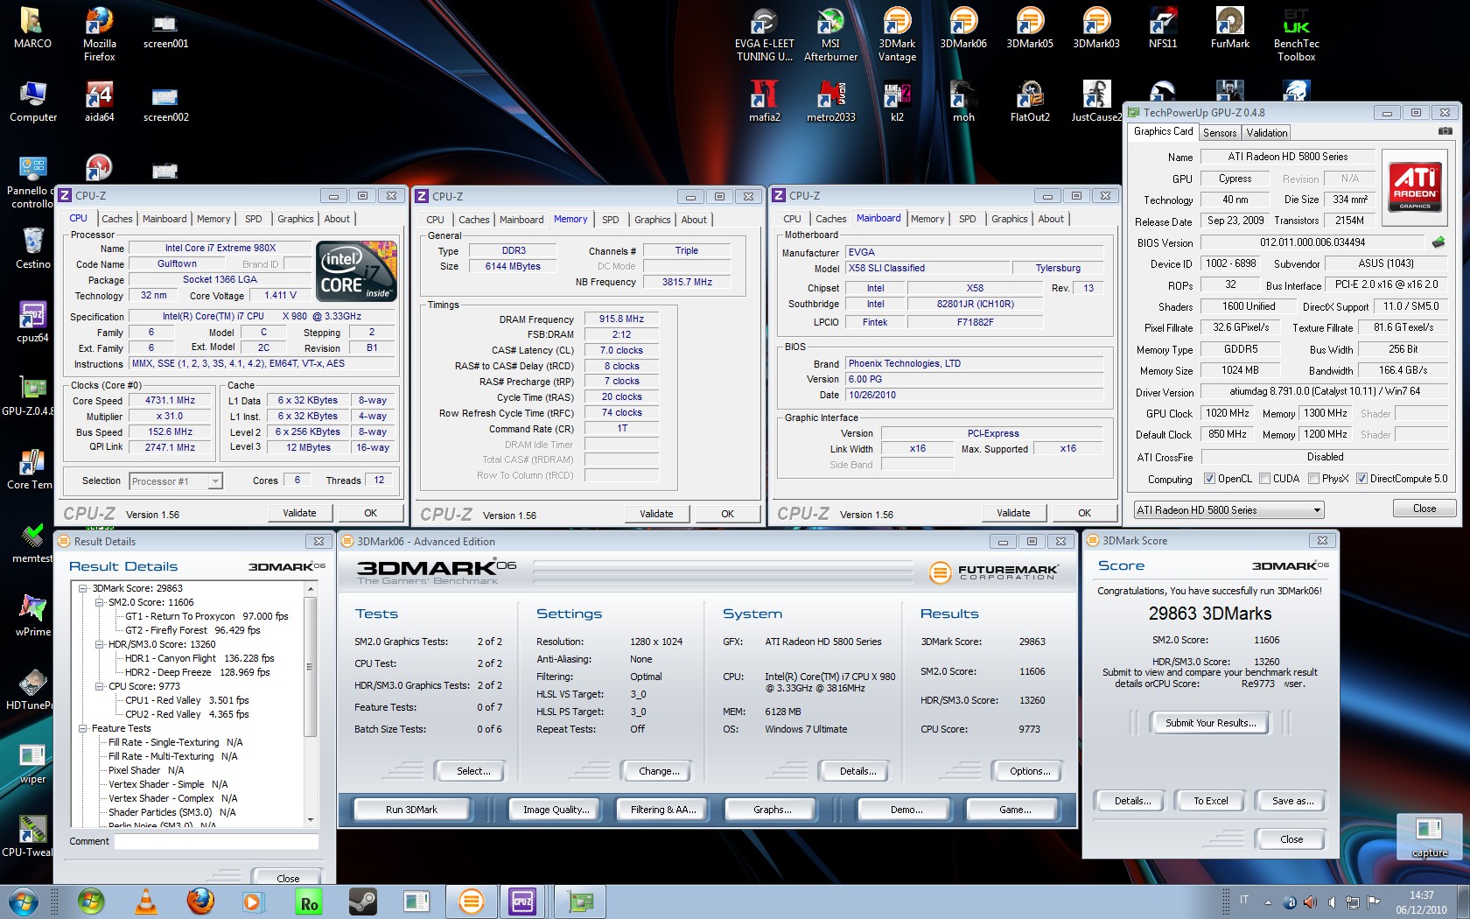Click the To Excel button
1470x919 pixels.
(1211, 801)
